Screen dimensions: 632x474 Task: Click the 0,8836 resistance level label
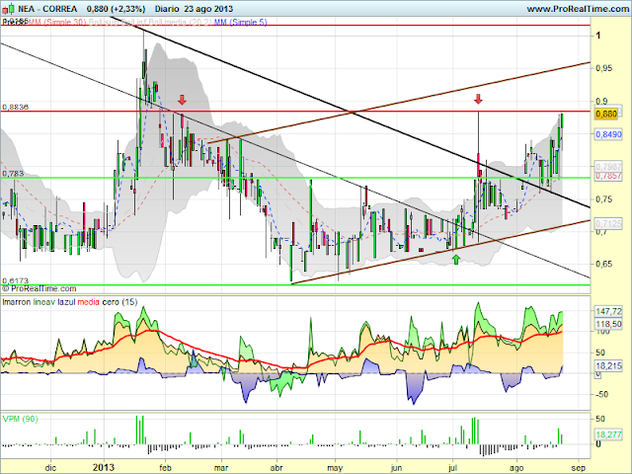pos(16,107)
